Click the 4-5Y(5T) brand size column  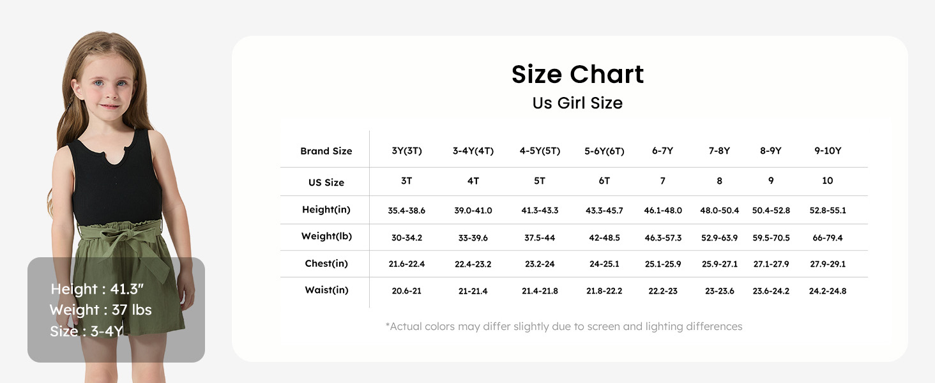coord(540,151)
